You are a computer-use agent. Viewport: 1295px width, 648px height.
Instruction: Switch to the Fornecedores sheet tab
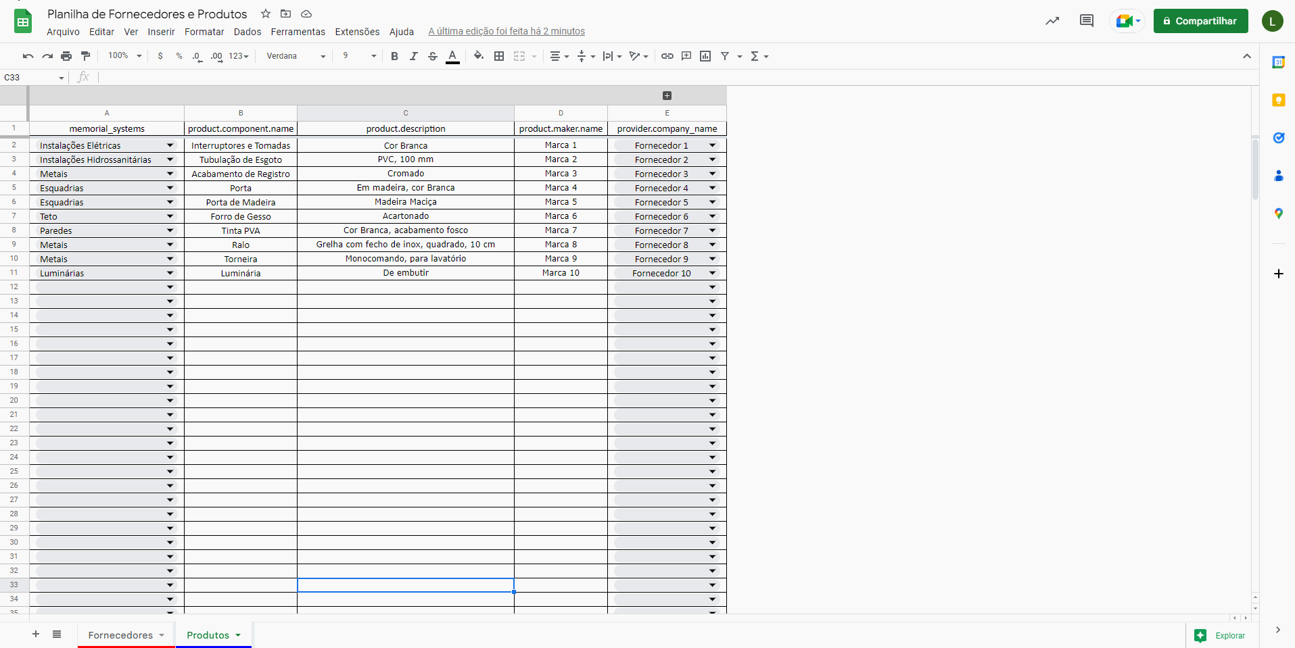click(120, 635)
